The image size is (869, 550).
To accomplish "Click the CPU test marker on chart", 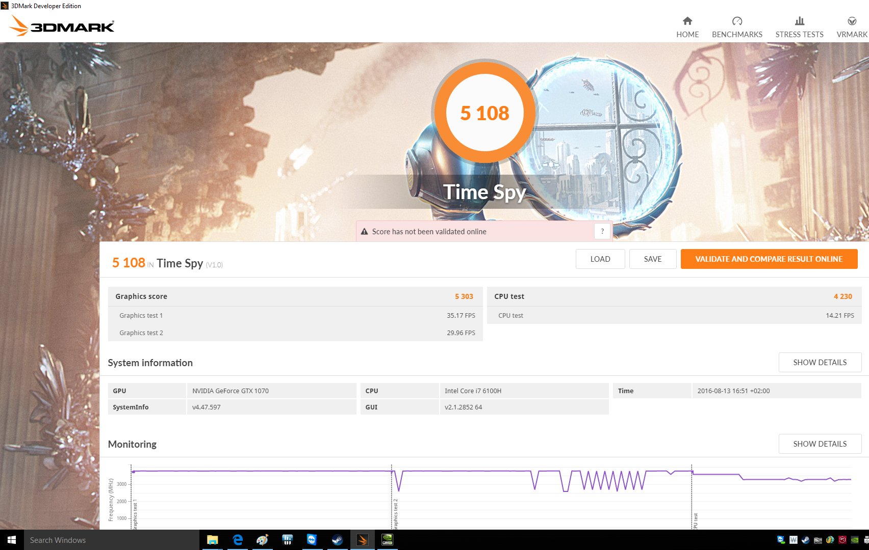I will click(x=695, y=520).
